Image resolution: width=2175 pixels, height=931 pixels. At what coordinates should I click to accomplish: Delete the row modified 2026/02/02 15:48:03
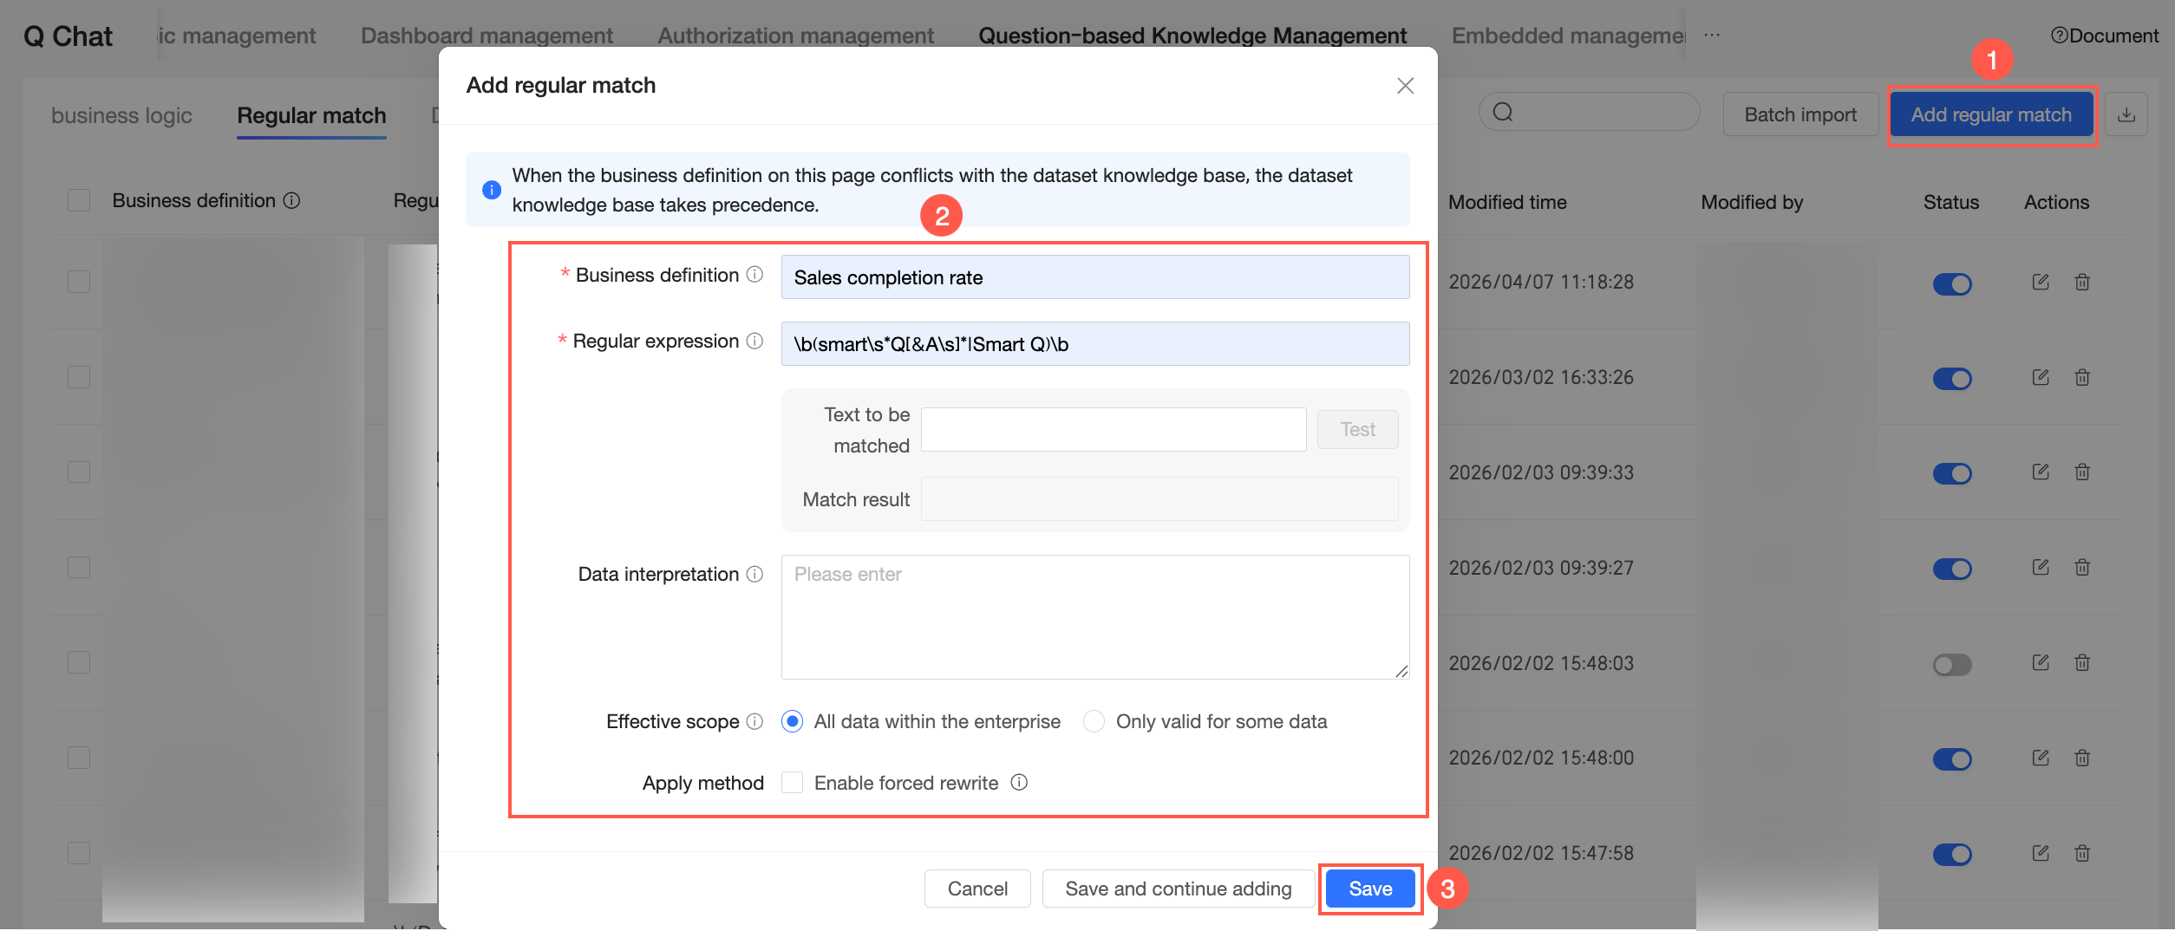(x=2082, y=662)
